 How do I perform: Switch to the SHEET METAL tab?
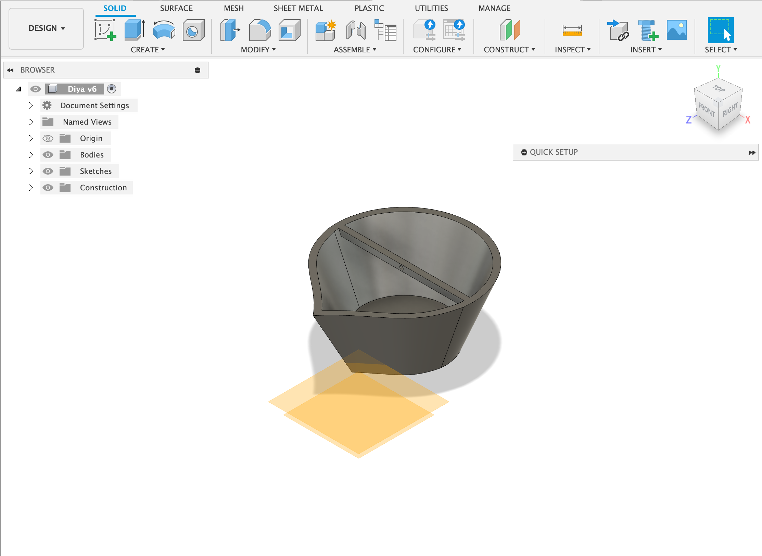[x=298, y=8]
